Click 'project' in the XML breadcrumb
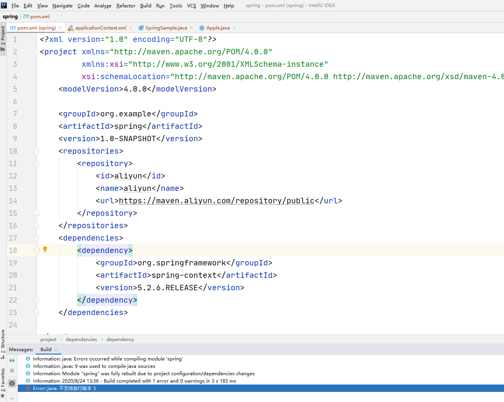Image resolution: width=504 pixels, height=402 pixels. tap(48, 340)
